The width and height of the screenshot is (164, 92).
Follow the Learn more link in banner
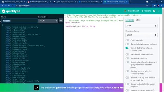(x=118, y=88)
